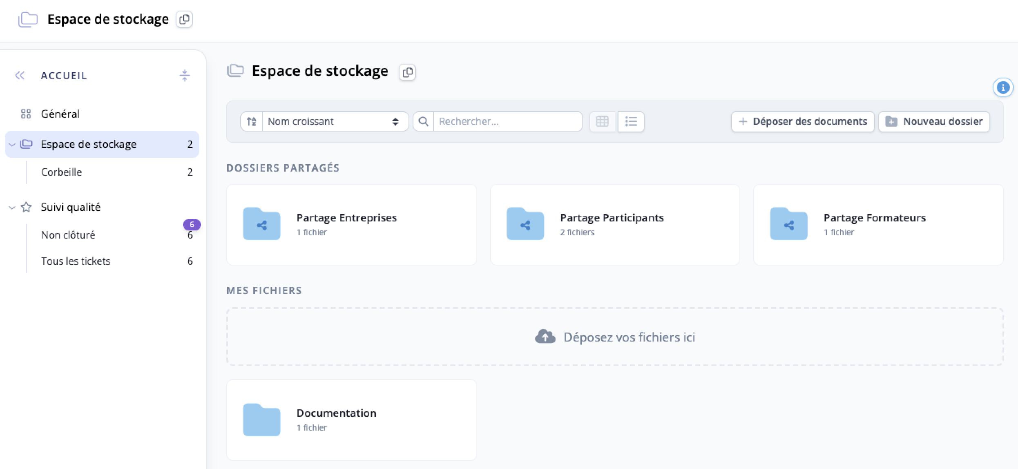This screenshot has width=1018, height=469.
Task: Open Suivi qualité section
Action: [102, 207]
